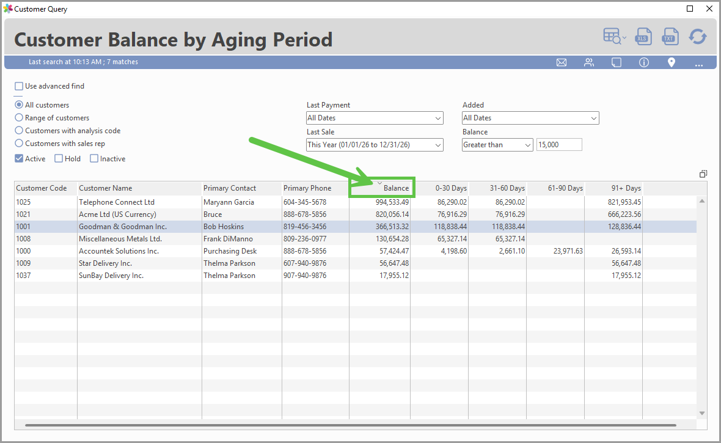Open the Last Payment dates dropdown
This screenshot has height=443, width=721.
tap(375, 118)
